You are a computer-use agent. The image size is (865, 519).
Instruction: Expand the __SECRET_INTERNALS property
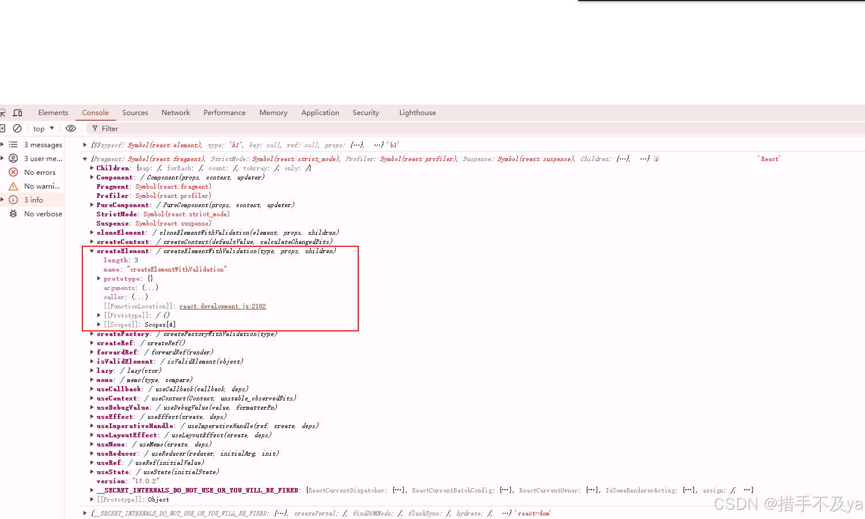coord(92,490)
